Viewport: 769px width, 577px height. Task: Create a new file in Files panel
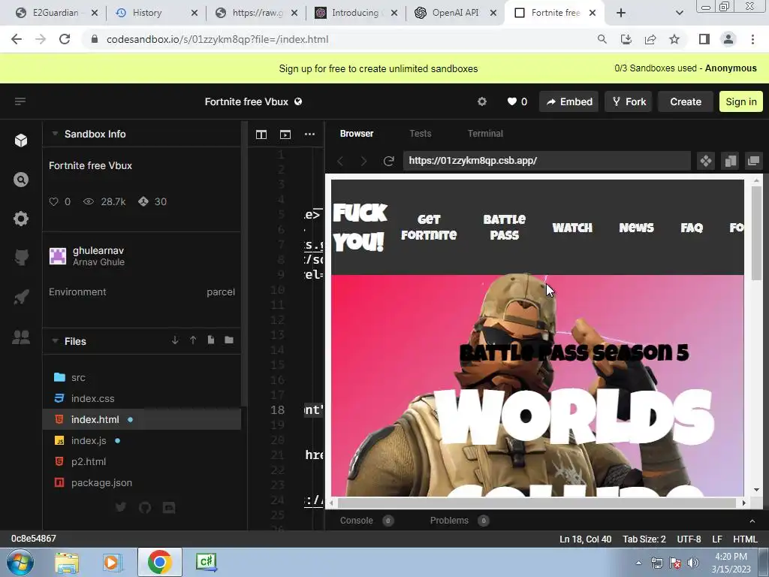click(211, 340)
